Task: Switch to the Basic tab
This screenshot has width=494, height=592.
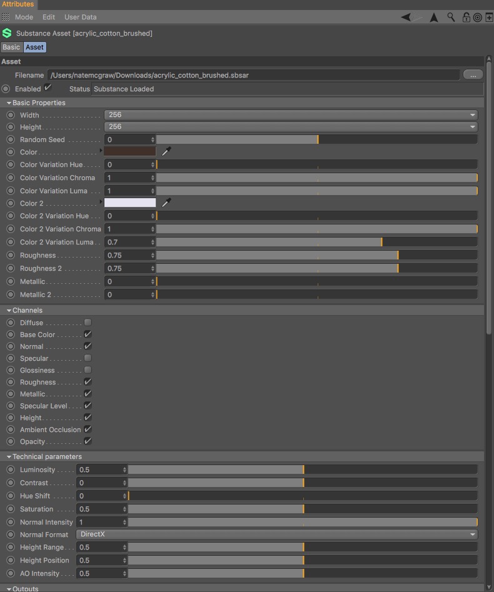Action: click(11, 47)
